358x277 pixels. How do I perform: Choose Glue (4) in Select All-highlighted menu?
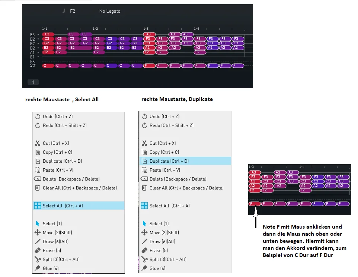[x=51, y=268]
